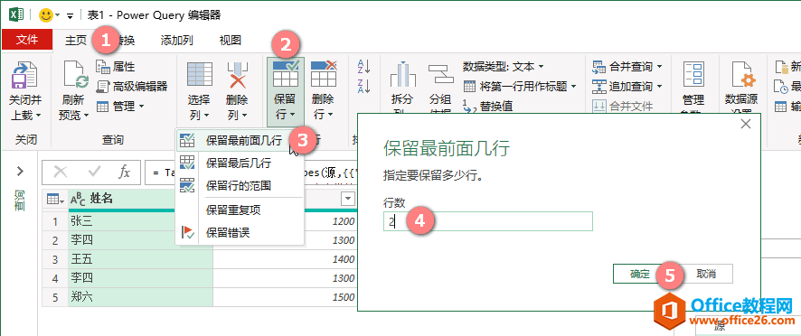The width and height of the screenshot is (801, 336).
Task: Sort descending with the Z-A icon
Action: click(x=363, y=86)
